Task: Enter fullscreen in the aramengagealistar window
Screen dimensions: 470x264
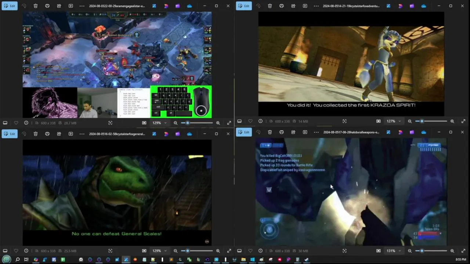Action: [229, 123]
